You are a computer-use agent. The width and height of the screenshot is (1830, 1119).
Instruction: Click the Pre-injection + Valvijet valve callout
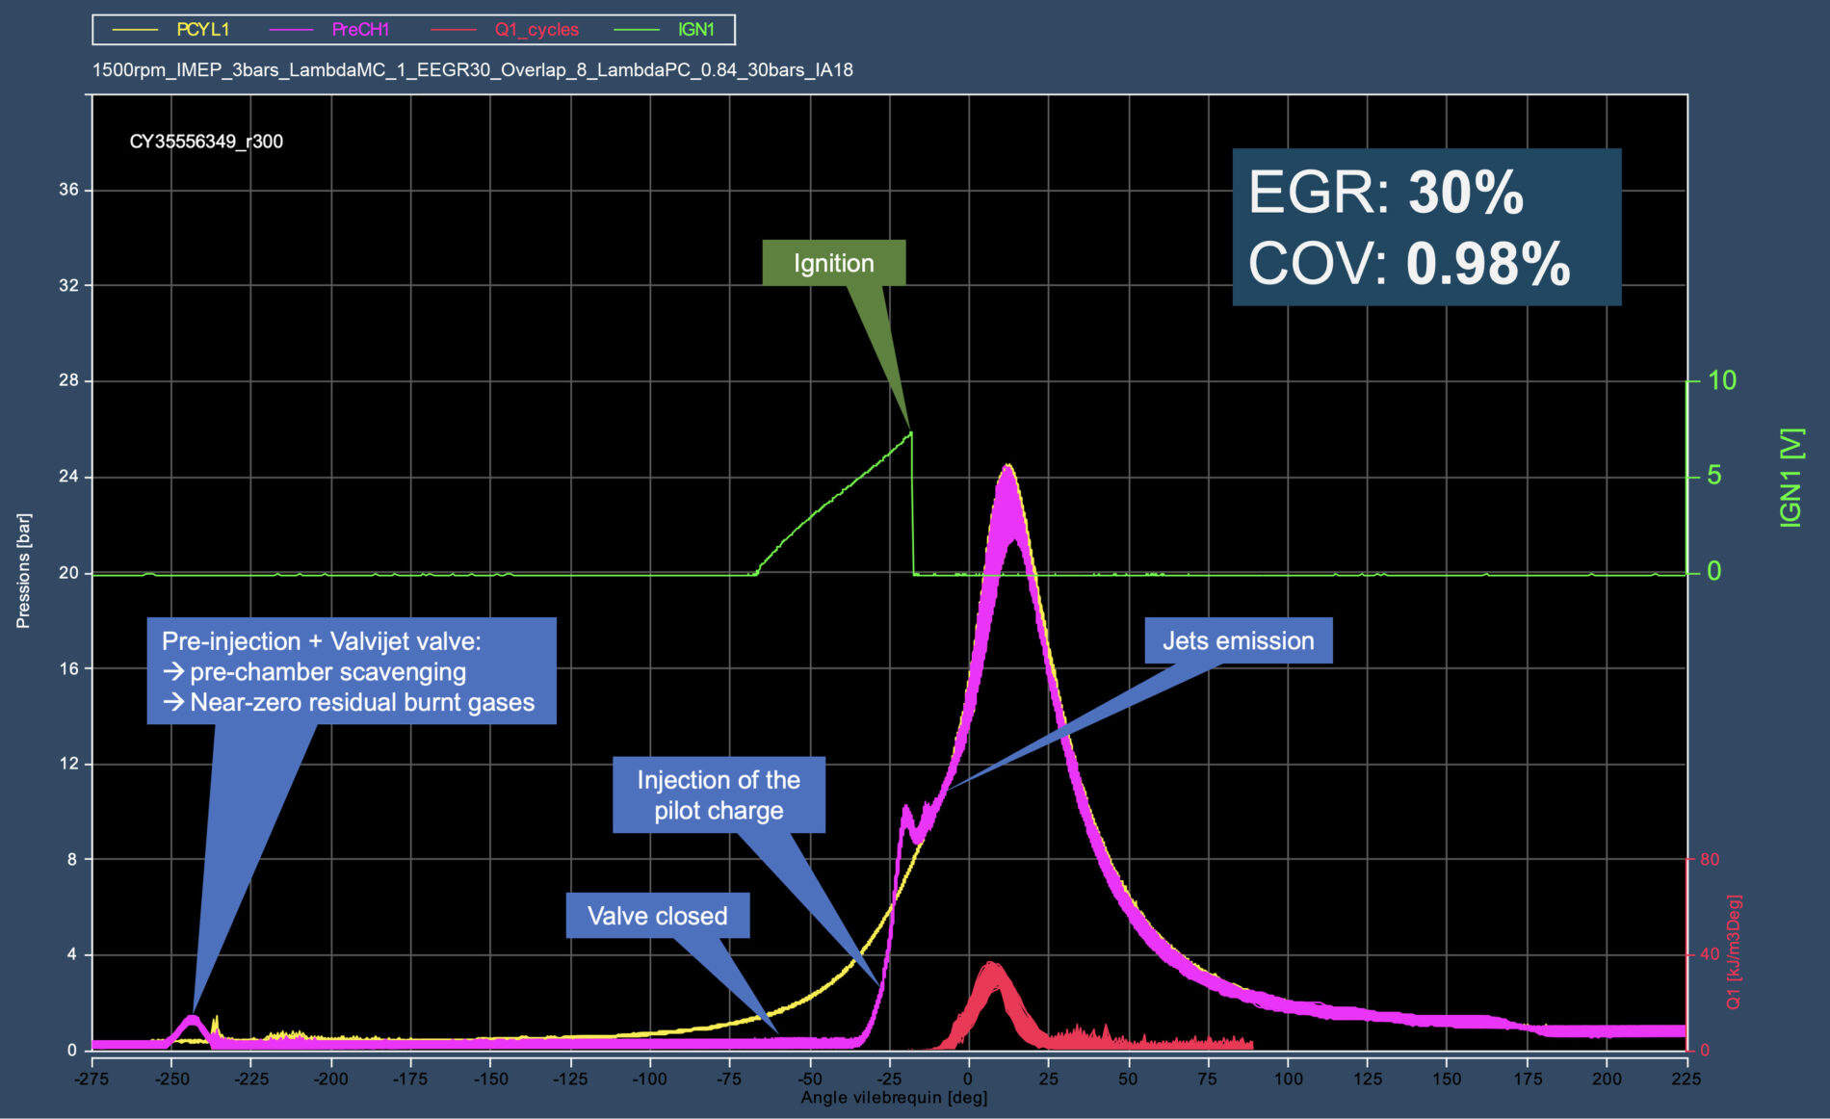pyautogui.click(x=352, y=671)
